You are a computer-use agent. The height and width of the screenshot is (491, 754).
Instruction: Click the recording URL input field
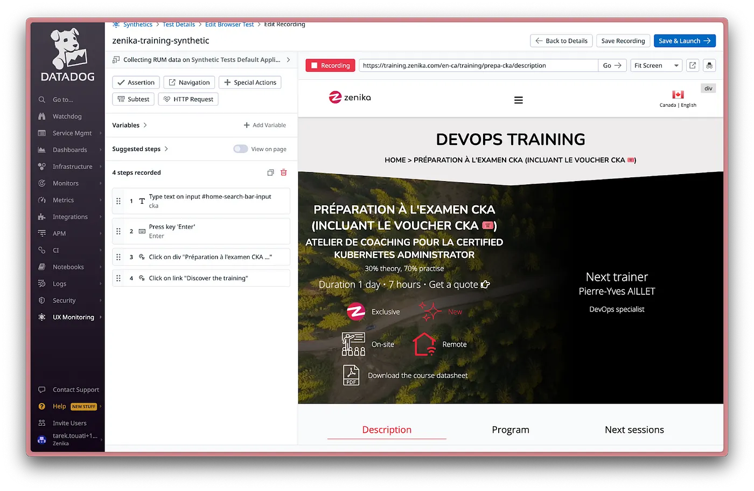(478, 65)
